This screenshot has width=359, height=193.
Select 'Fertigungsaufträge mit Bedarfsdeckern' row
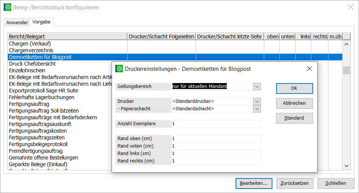tap(60, 117)
